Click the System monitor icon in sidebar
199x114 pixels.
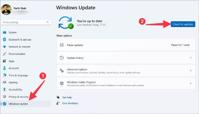point(4,32)
